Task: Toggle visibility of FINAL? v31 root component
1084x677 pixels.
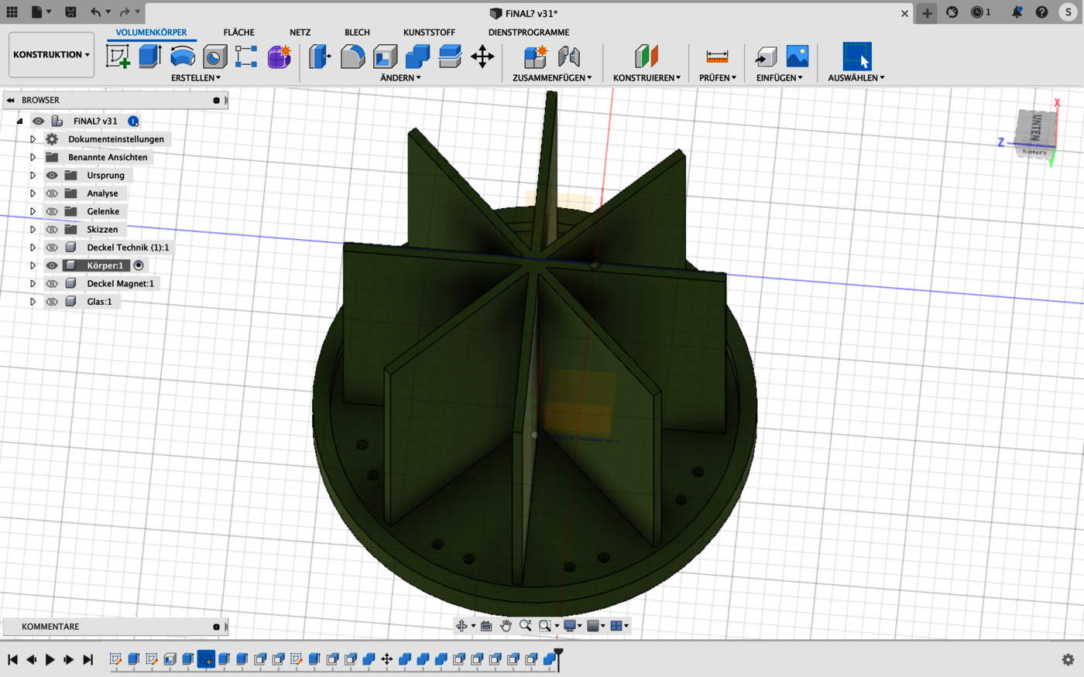Action: click(38, 121)
